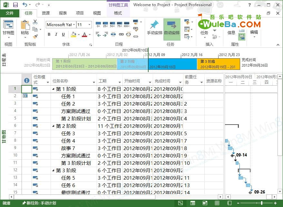
Task: Click the zoom slider handle in status bar
Action: [x=261, y=203]
